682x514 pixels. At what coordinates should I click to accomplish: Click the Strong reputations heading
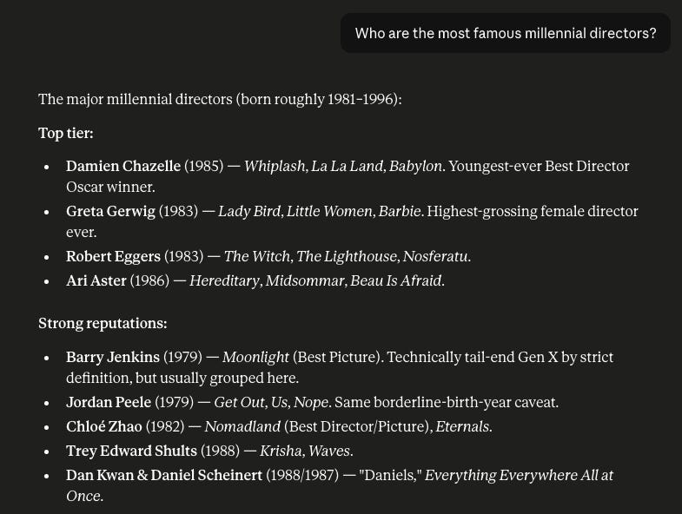click(103, 324)
